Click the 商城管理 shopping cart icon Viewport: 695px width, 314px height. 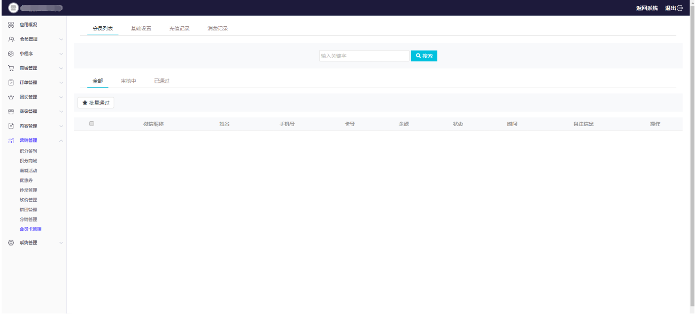tap(11, 68)
